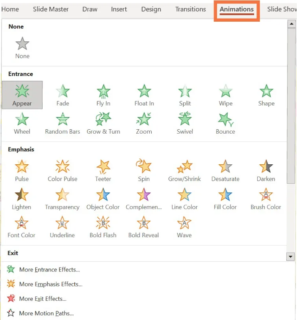Open More Motion Paths option
The height and width of the screenshot is (320, 297).
[x=46, y=314]
